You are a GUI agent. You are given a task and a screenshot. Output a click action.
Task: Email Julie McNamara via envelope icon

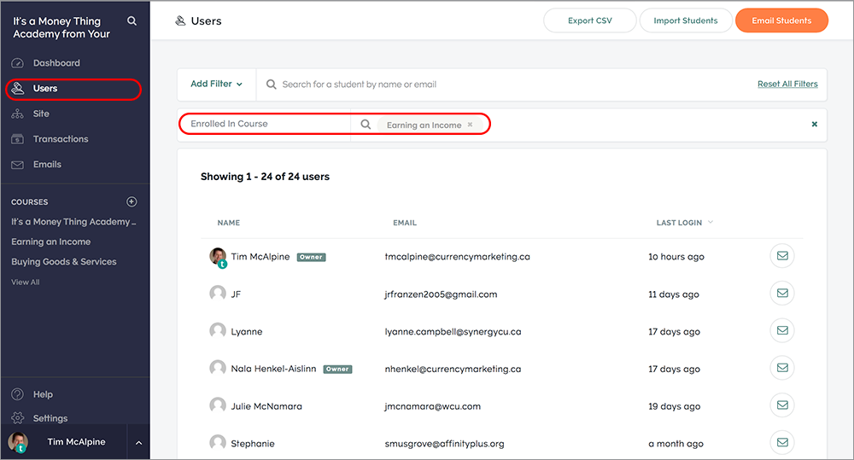coord(782,405)
